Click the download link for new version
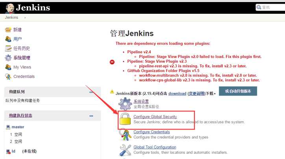Screen dimensions: 285x159 178,93
